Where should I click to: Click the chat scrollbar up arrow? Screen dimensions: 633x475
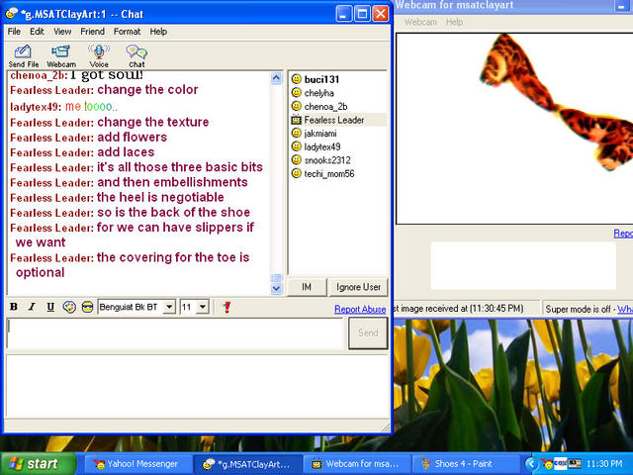click(277, 78)
